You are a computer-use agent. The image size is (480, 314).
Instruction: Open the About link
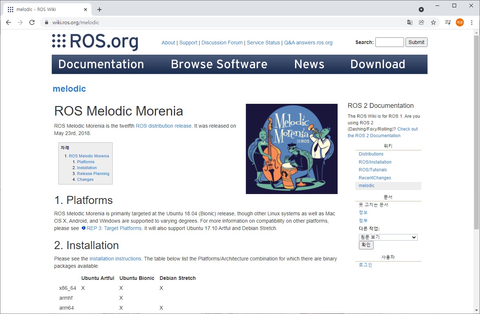168,43
